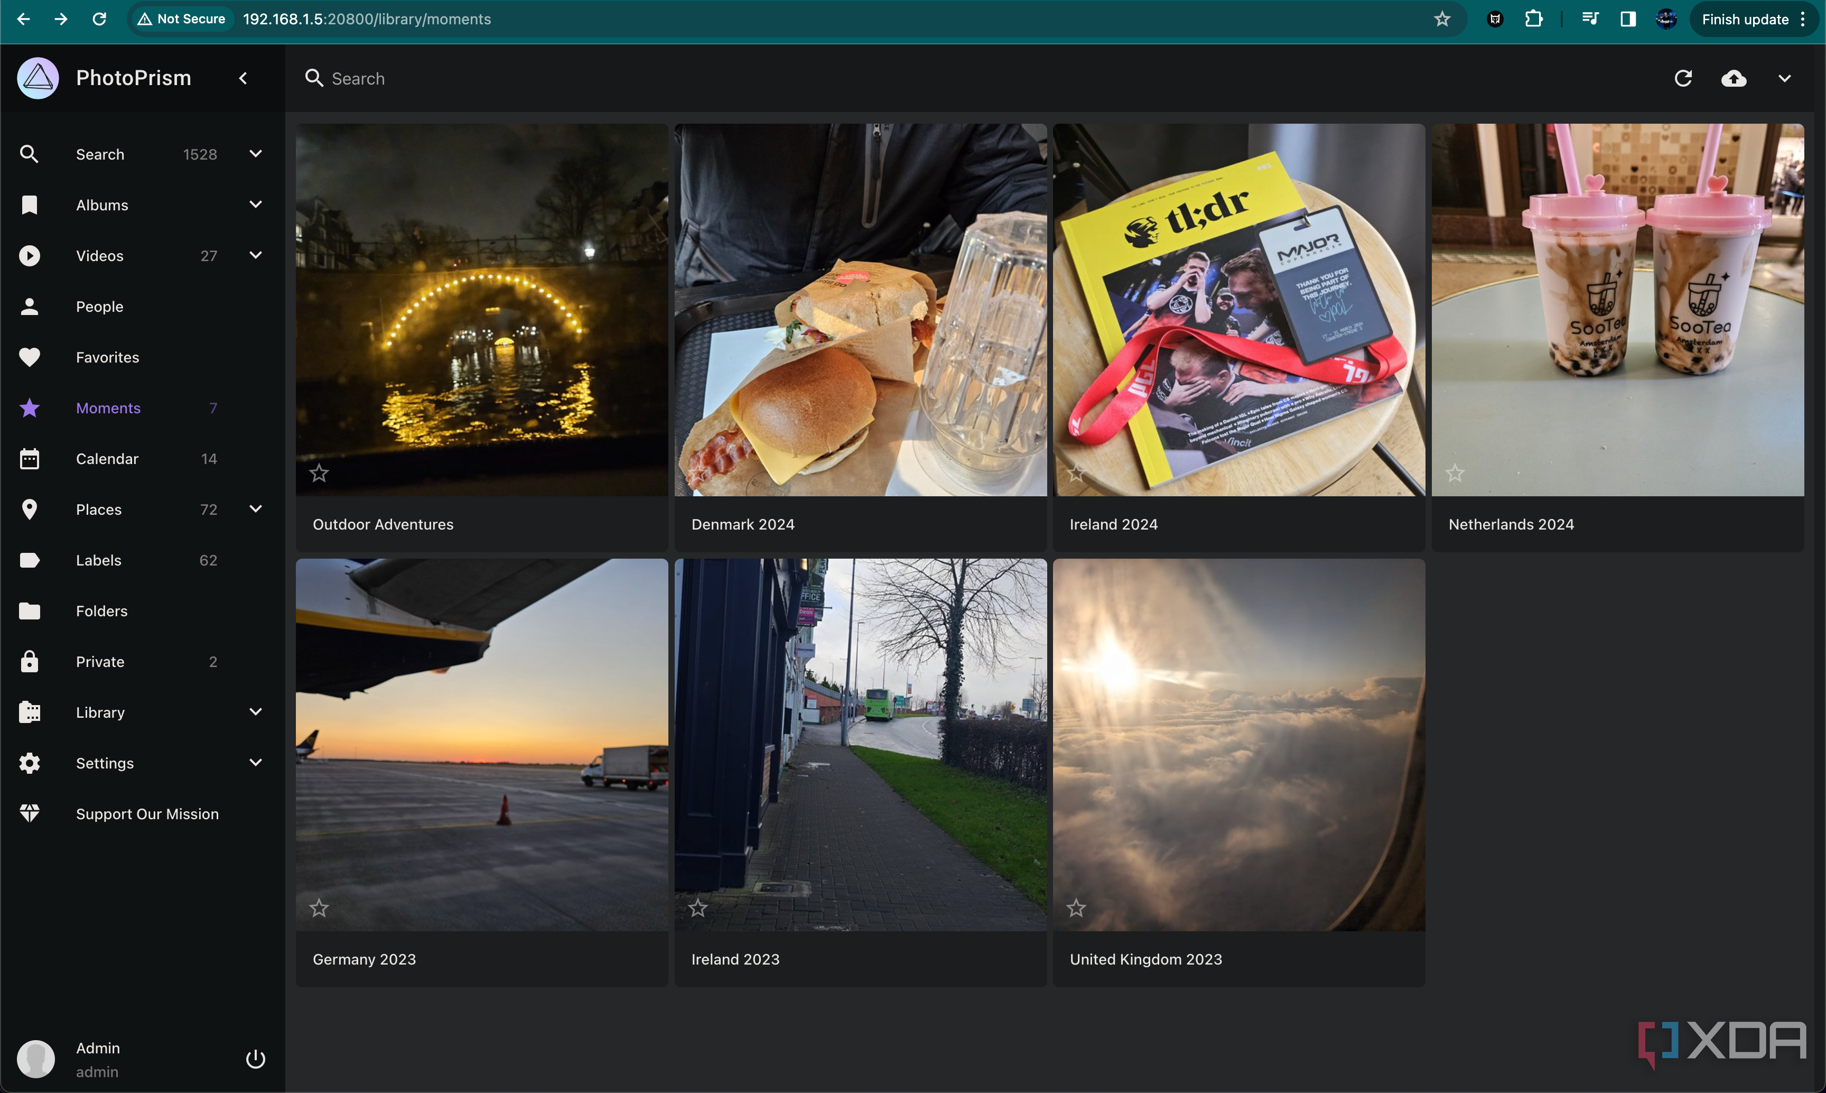
Task: Collapse the sidebar with the left chevron
Action: pyautogui.click(x=244, y=78)
